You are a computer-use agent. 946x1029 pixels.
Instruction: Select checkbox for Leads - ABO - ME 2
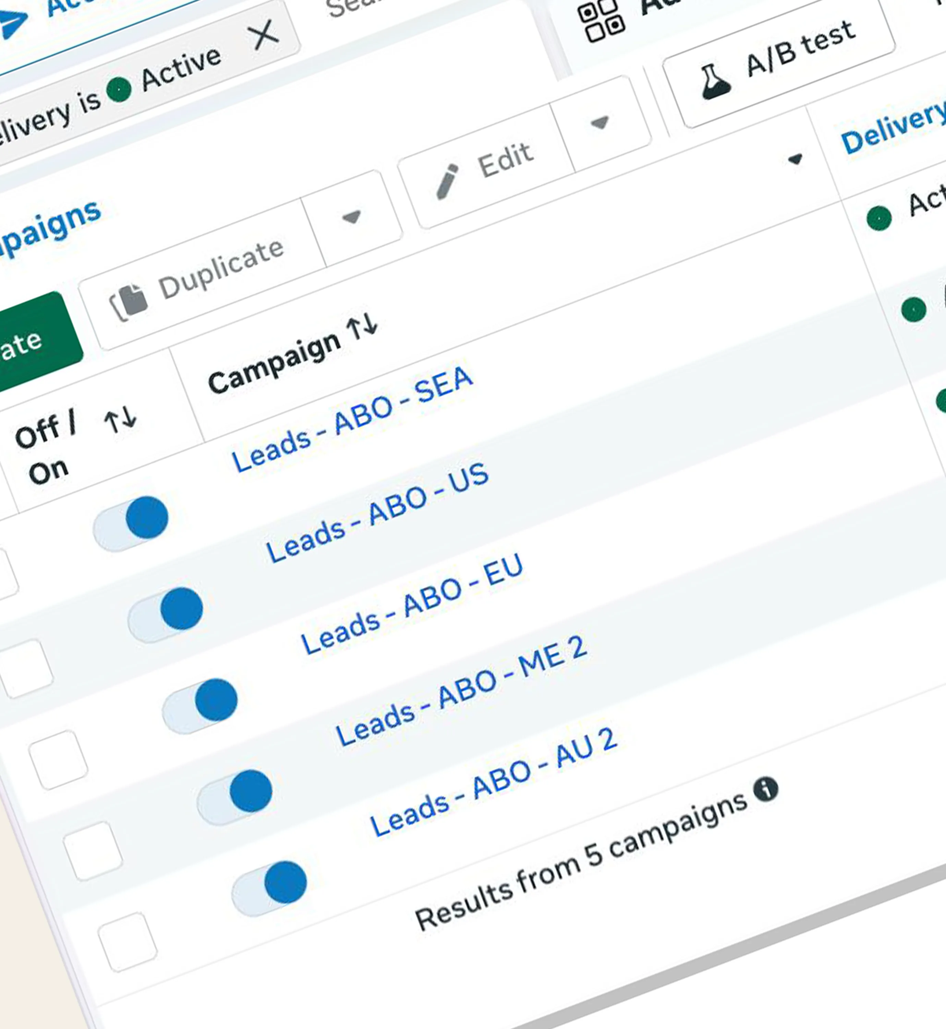pyautogui.click(x=93, y=851)
